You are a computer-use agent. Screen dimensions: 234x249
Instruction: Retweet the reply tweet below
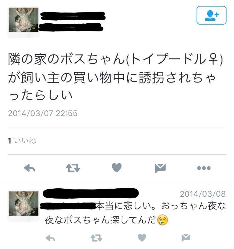click(96, 238)
